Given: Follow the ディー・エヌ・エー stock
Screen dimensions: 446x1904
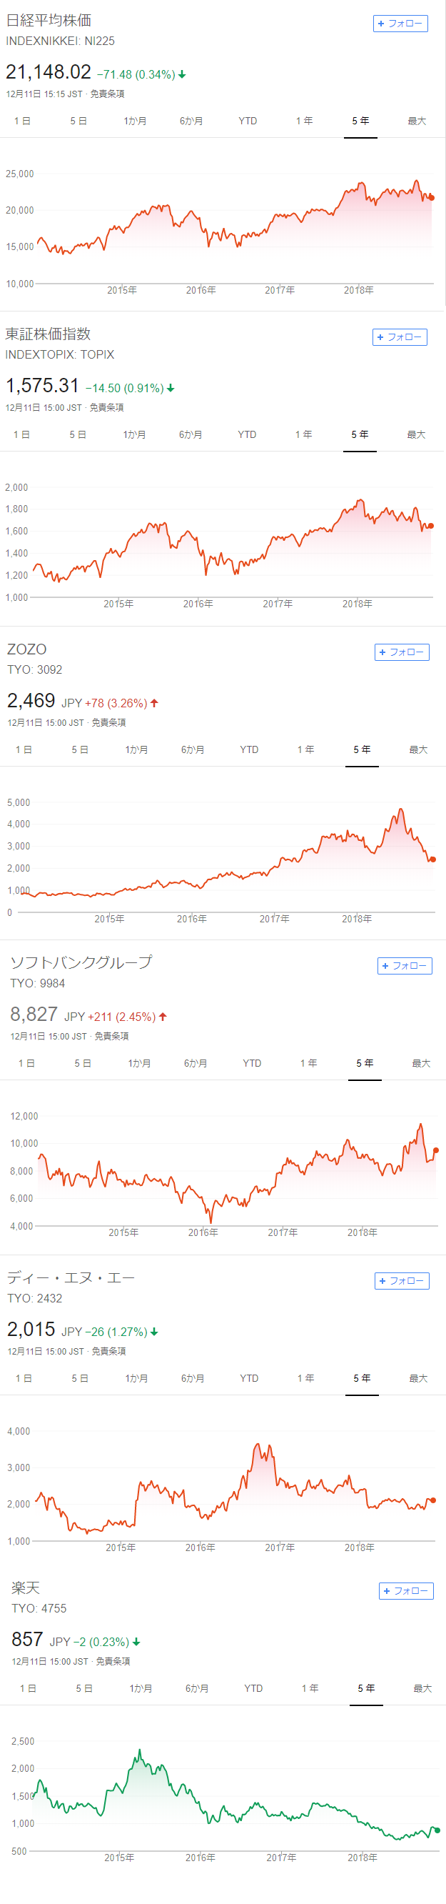Looking at the screenshot, I should pos(402,1281).
